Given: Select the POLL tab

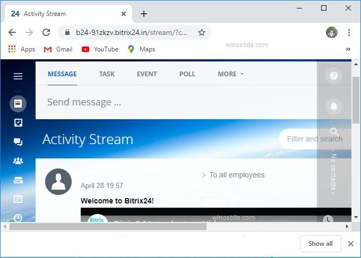Looking at the screenshot, I should coord(187,74).
